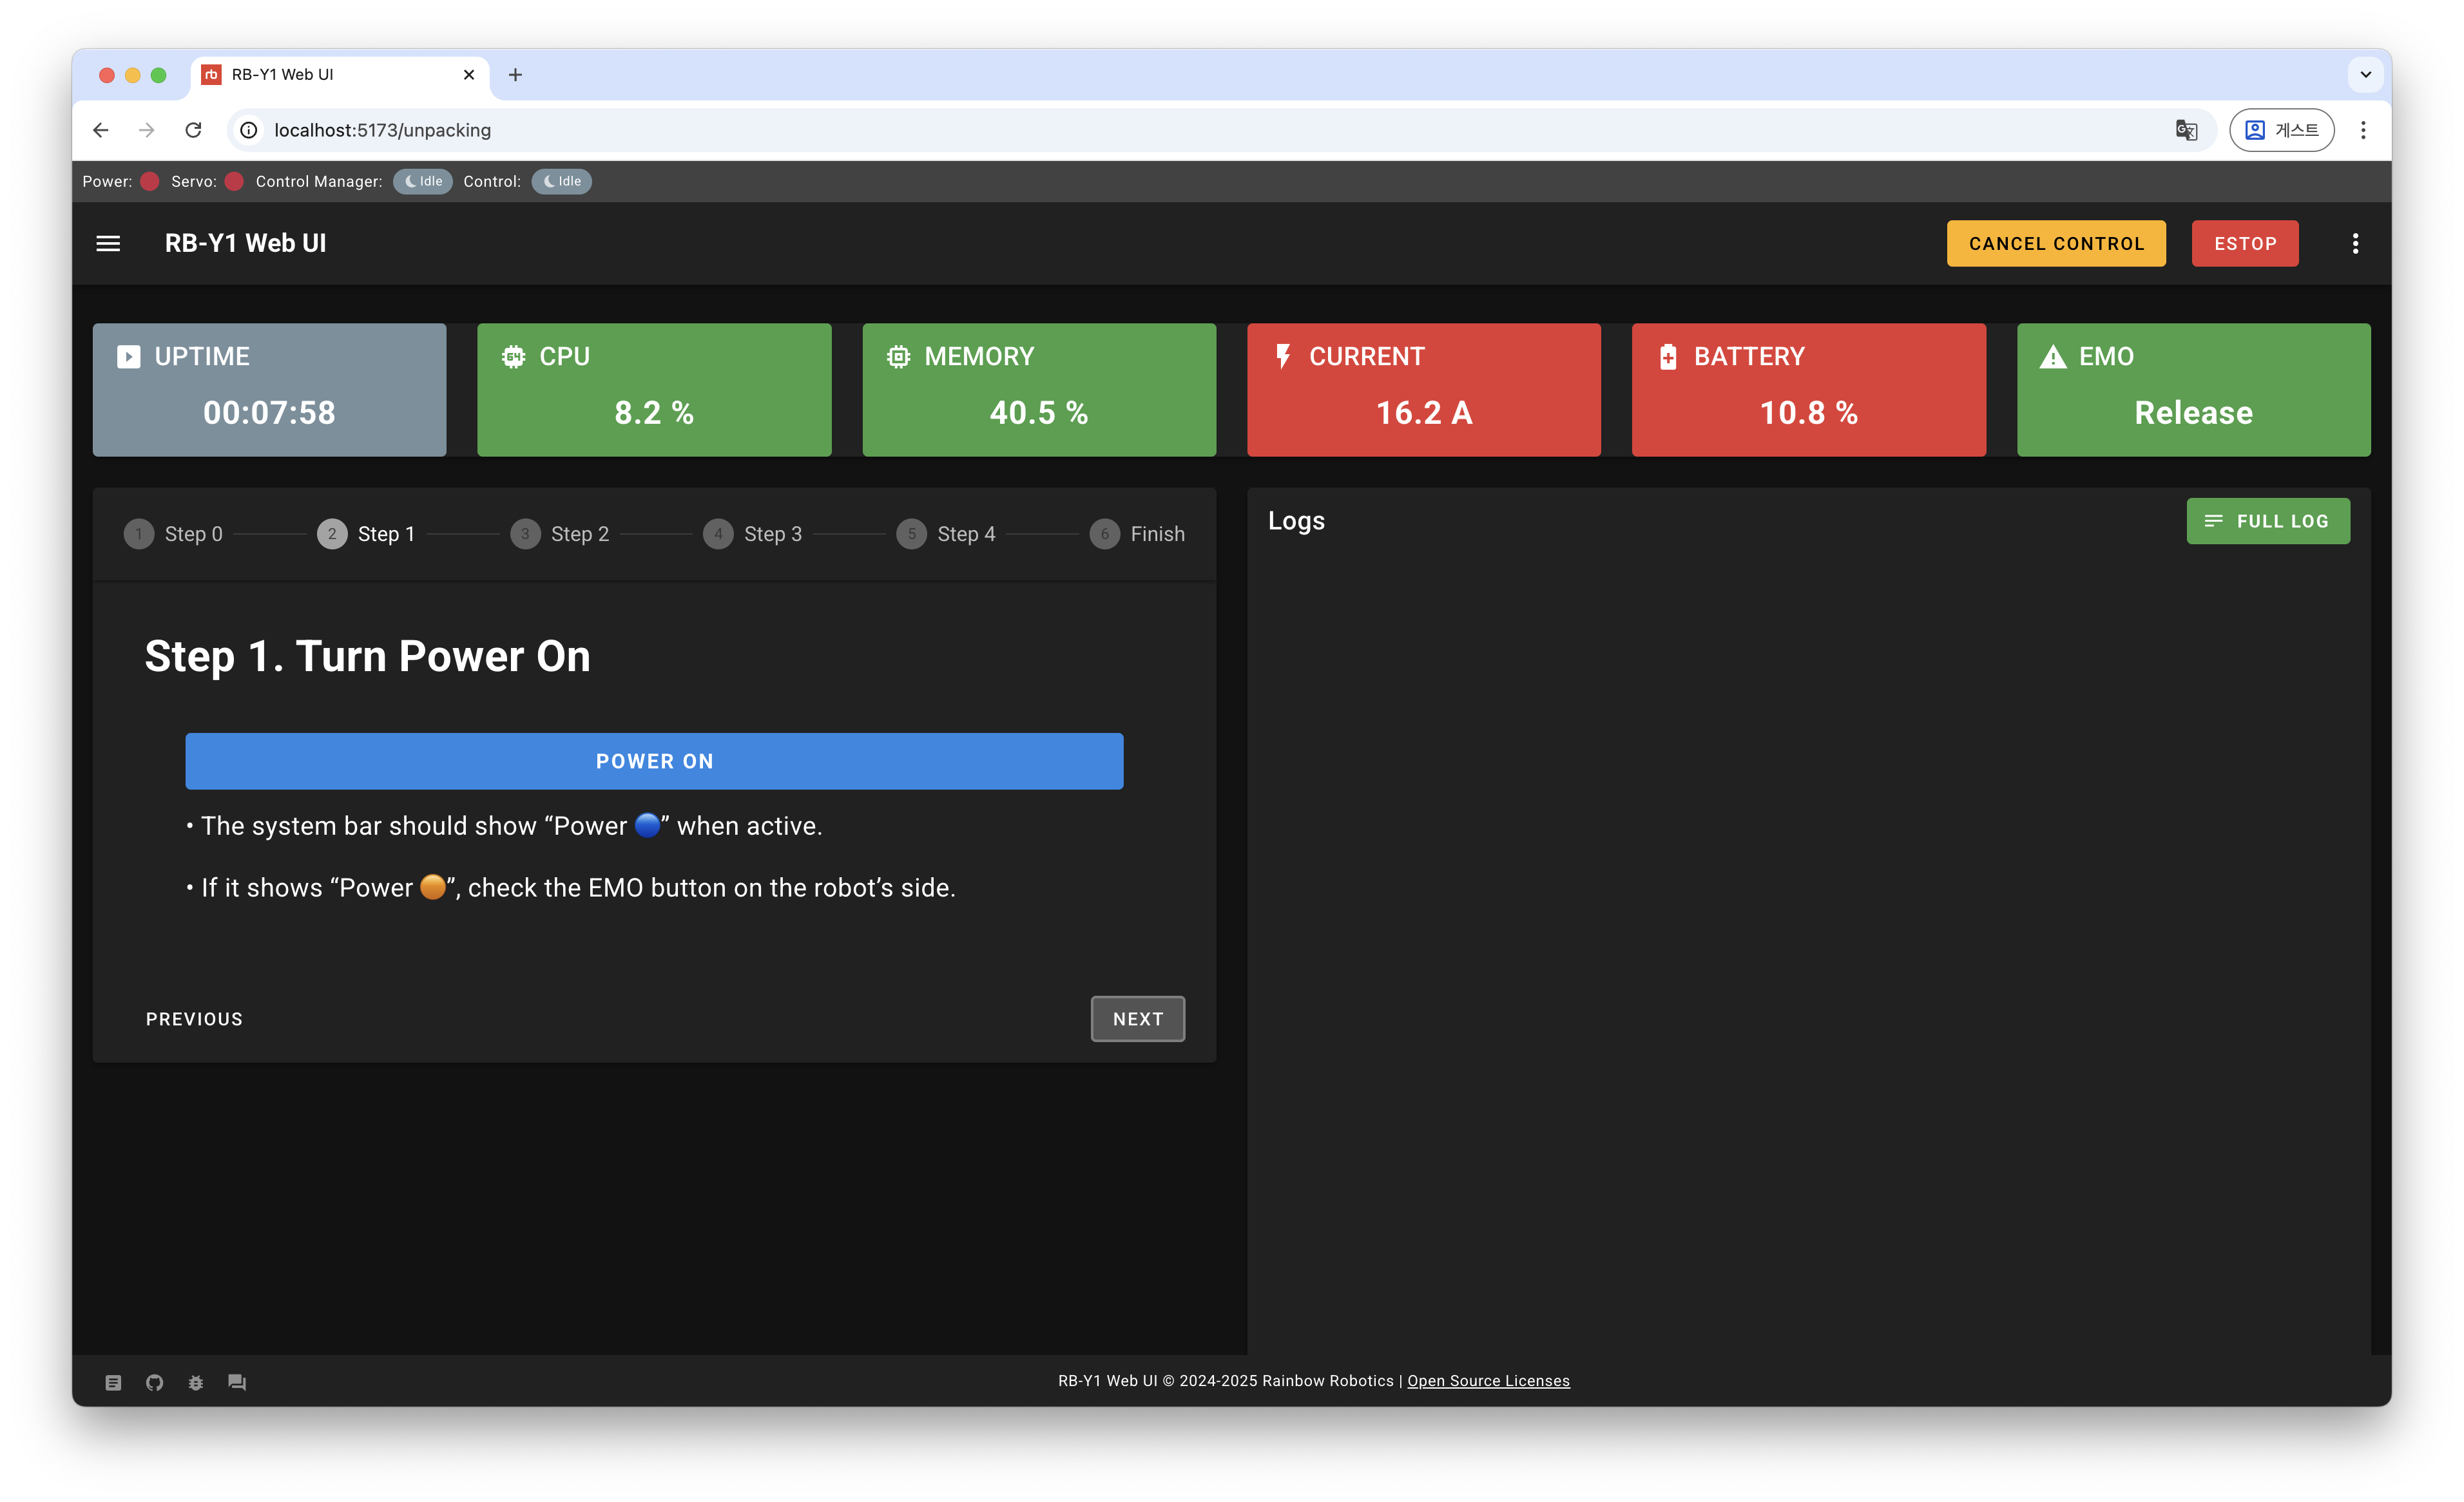Reload the page with browser refresh

pos(194,130)
